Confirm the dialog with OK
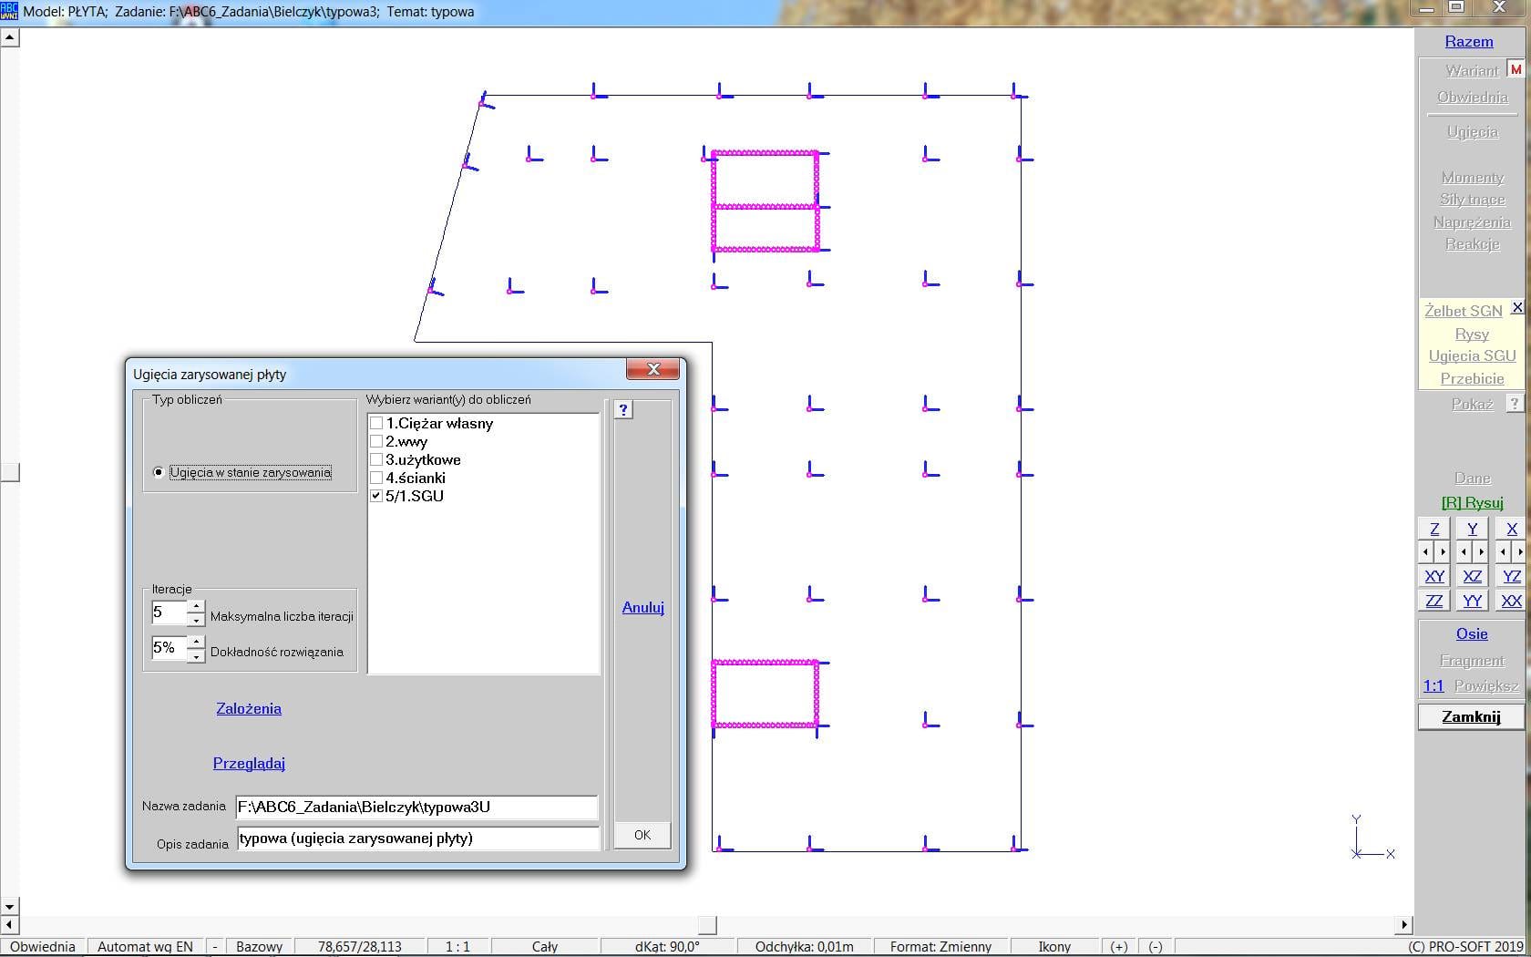1531x957 pixels. pyautogui.click(x=642, y=835)
